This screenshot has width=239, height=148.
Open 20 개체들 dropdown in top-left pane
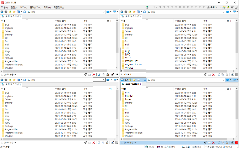(x=15, y=75)
